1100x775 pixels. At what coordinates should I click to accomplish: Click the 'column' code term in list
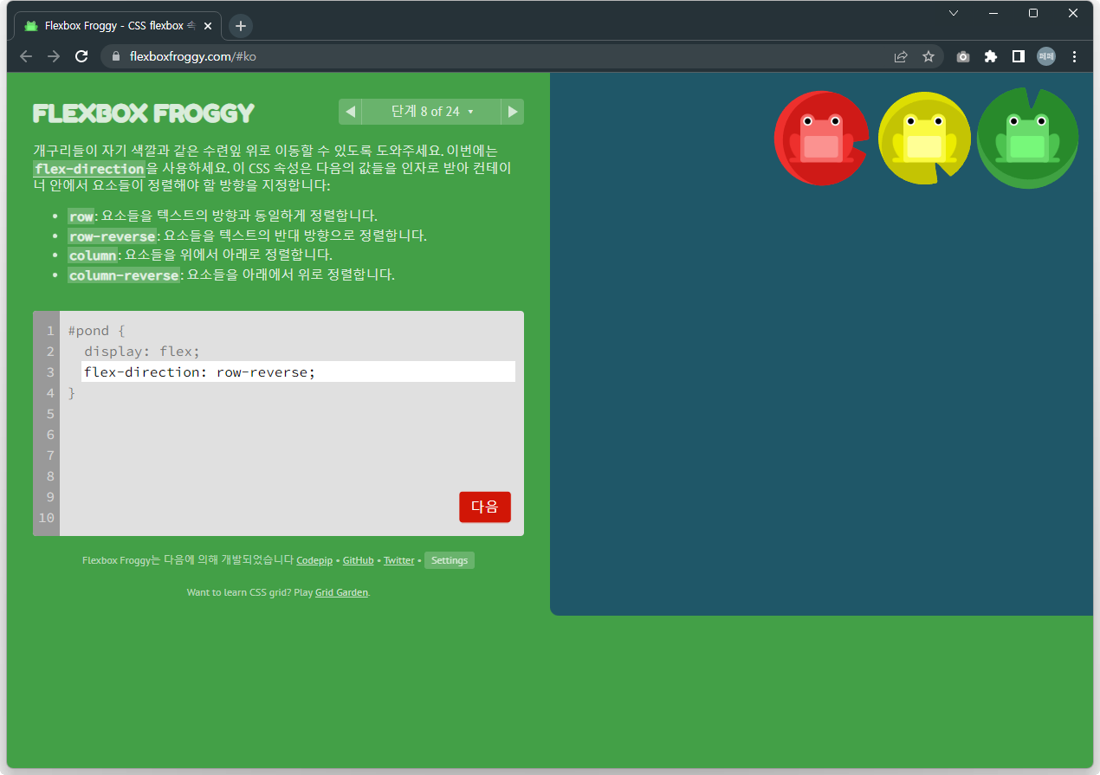pyautogui.click(x=93, y=255)
